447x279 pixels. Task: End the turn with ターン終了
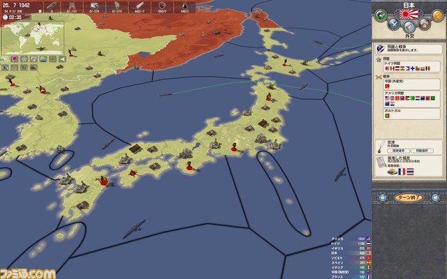409,197
